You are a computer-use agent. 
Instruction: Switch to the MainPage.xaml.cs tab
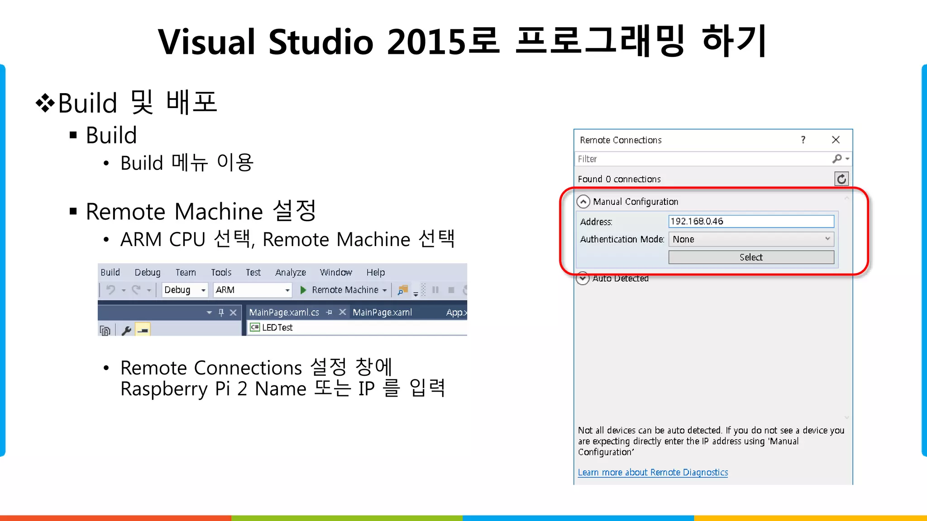click(x=284, y=313)
